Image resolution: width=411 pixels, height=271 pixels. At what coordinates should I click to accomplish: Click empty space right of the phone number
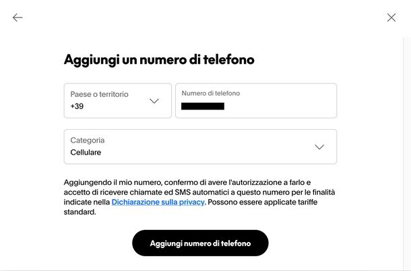click(x=283, y=107)
